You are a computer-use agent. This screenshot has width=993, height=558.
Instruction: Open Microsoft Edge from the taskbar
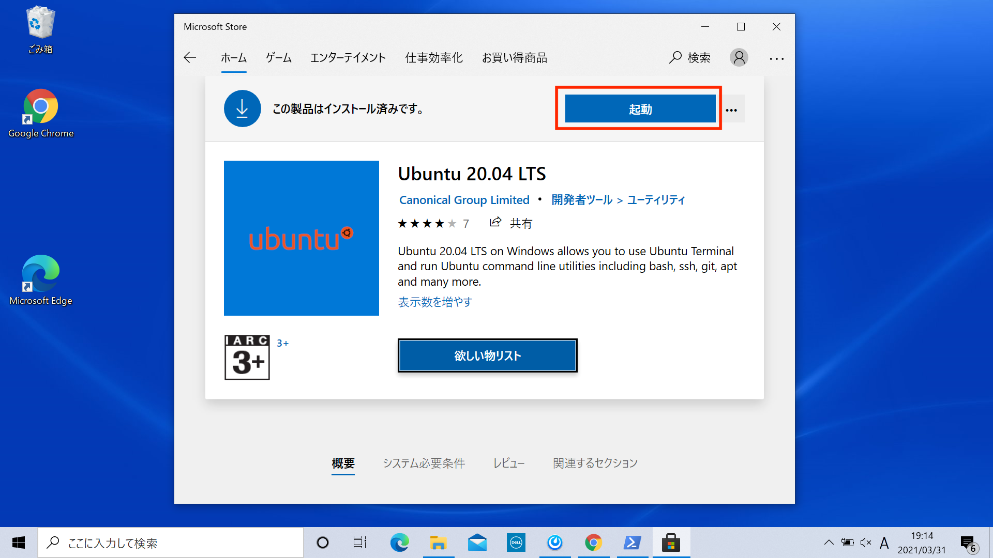(x=399, y=542)
